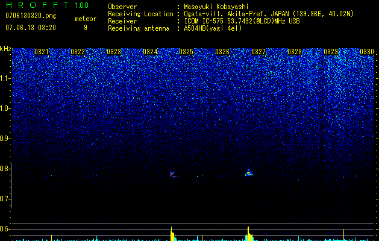This screenshot has width=379, height=241.
Task: Select the filename 0706130320.png
Action: (x=31, y=16)
